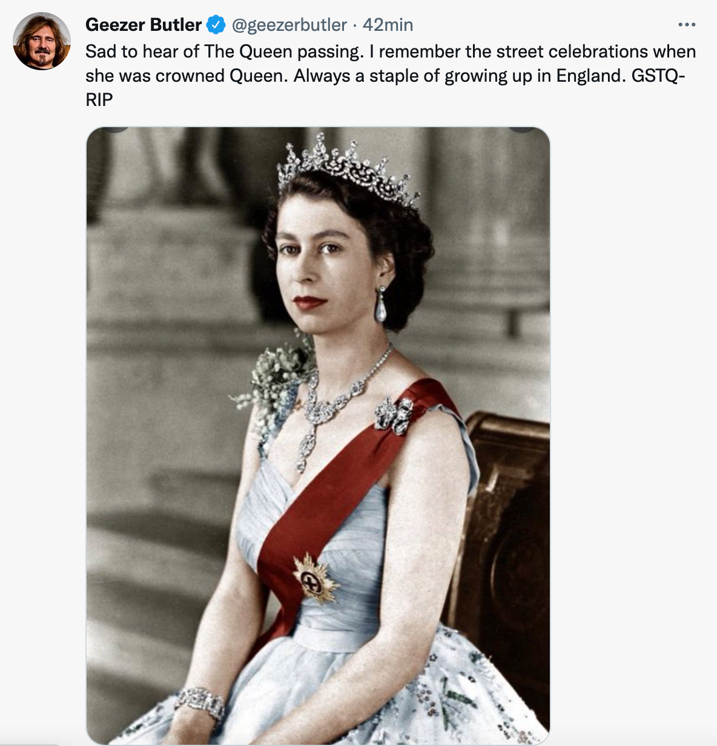The width and height of the screenshot is (717, 746).
Task: Click the diamond tiara in the photo
Action: click(348, 167)
